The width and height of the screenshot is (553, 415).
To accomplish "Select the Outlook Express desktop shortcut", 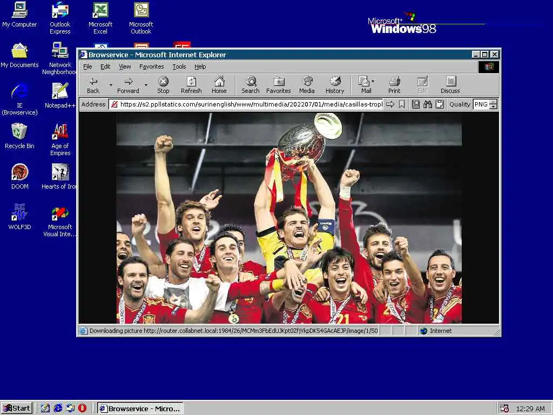I will (60, 18).
